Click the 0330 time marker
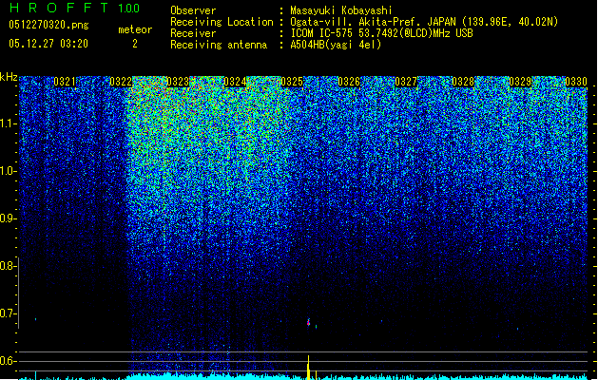This screenshot has width=598, height=380. pos(576,82)
